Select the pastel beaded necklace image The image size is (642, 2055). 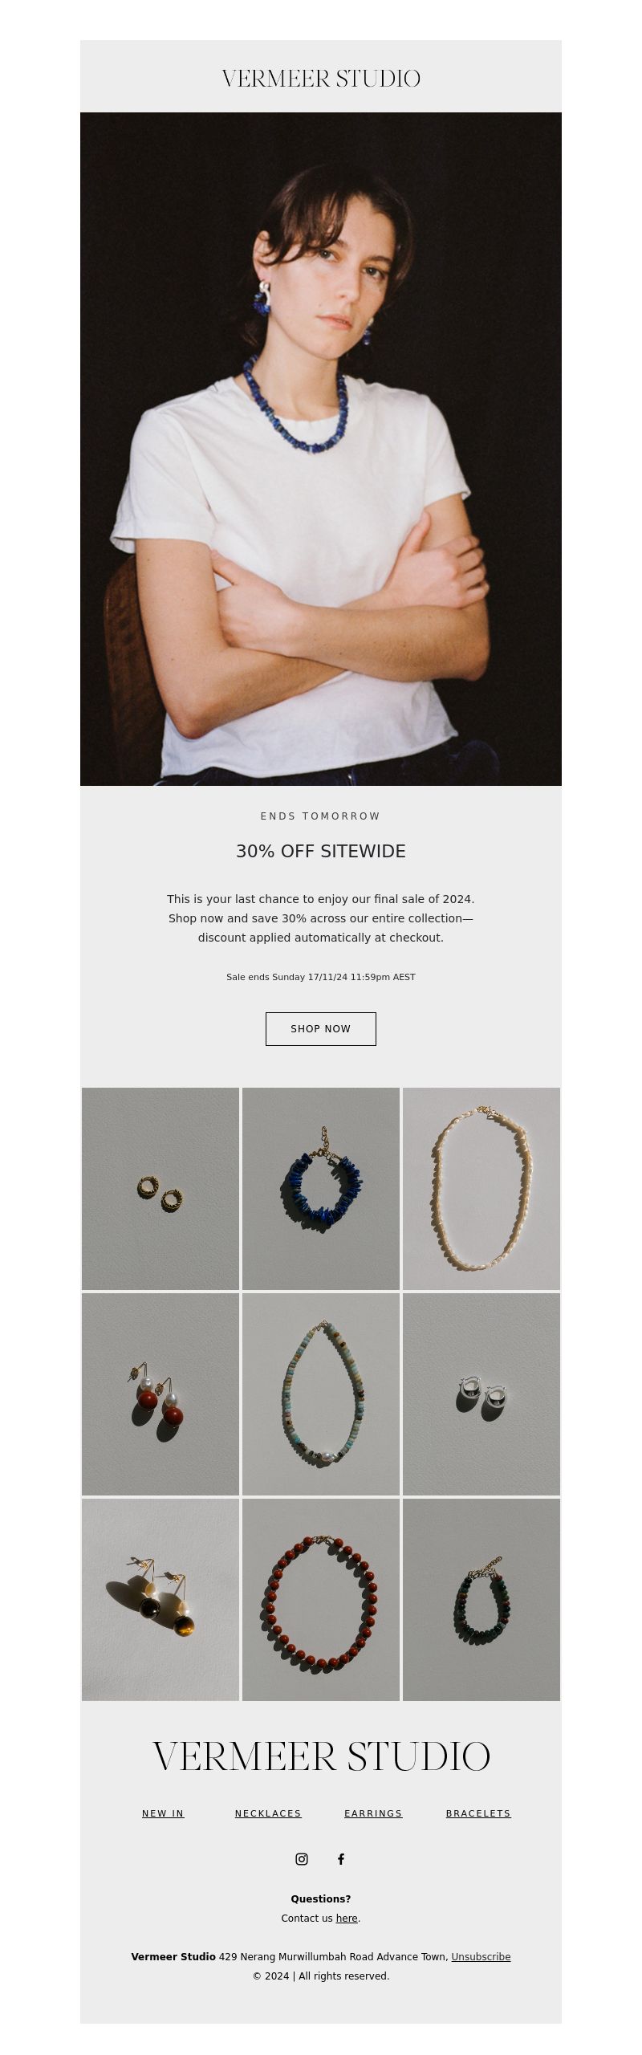321,1394
